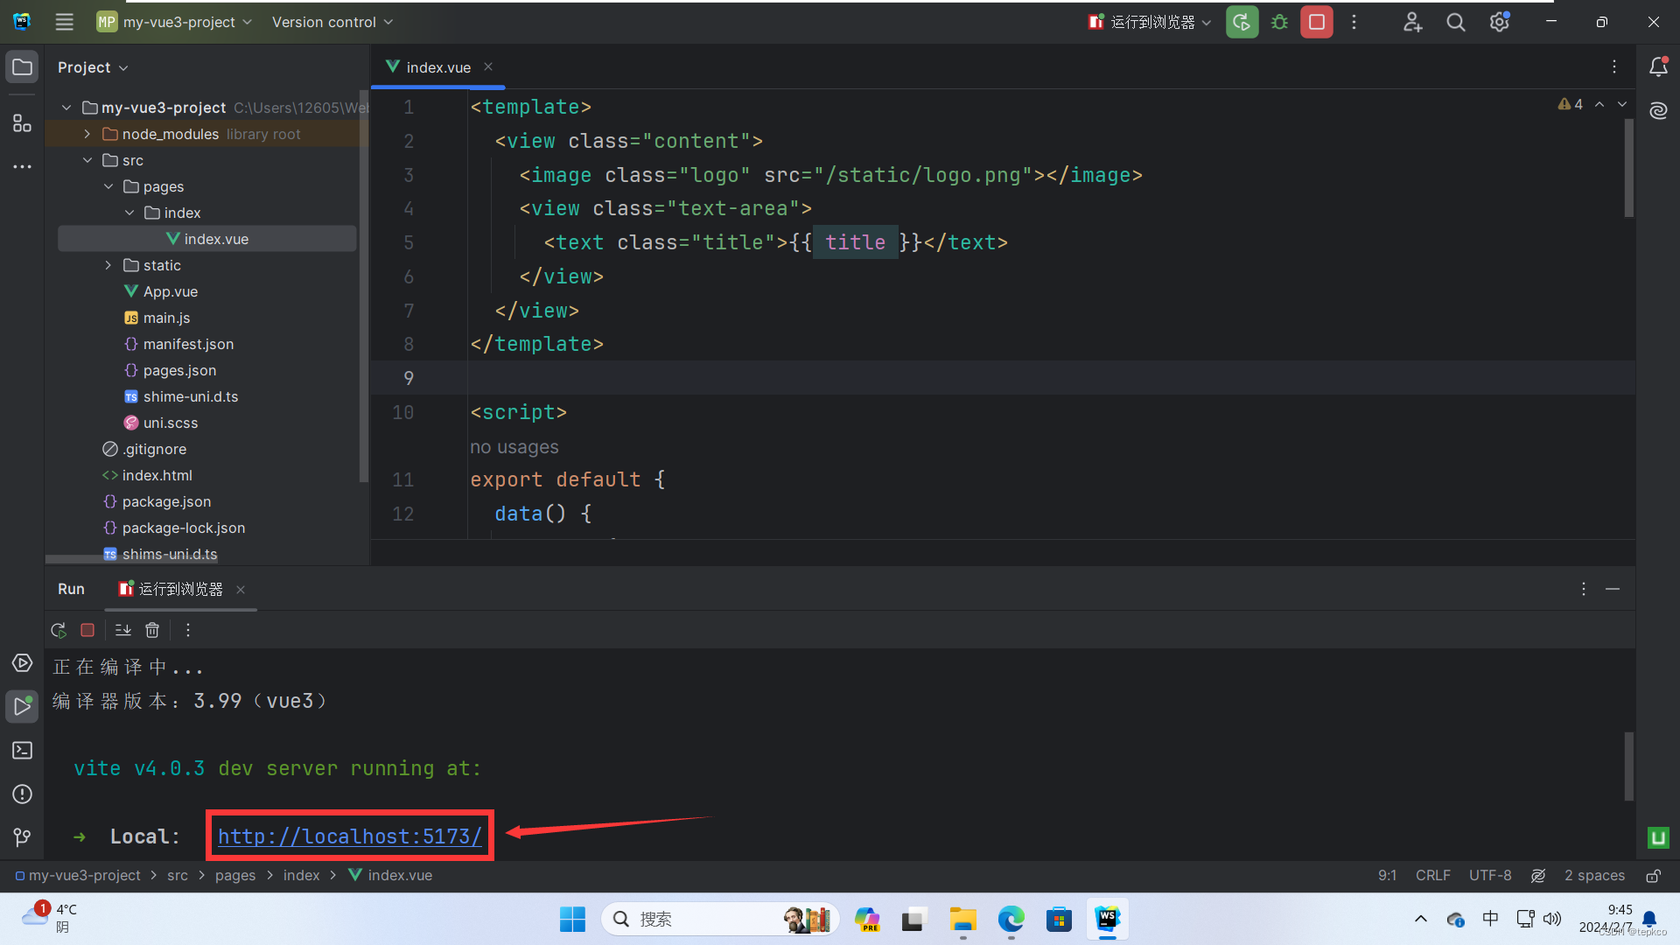Image resolution: width=1680 pixels, height=945 pixels.
Task: Click the editor vertical scrollbar
Action: [1628, 168]
